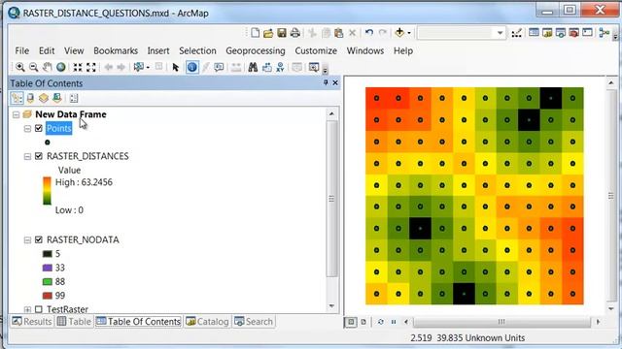Viewport: 622px width, 349px height.
Task: Click the Full Extent globe icon
Action: pos(60,67)
